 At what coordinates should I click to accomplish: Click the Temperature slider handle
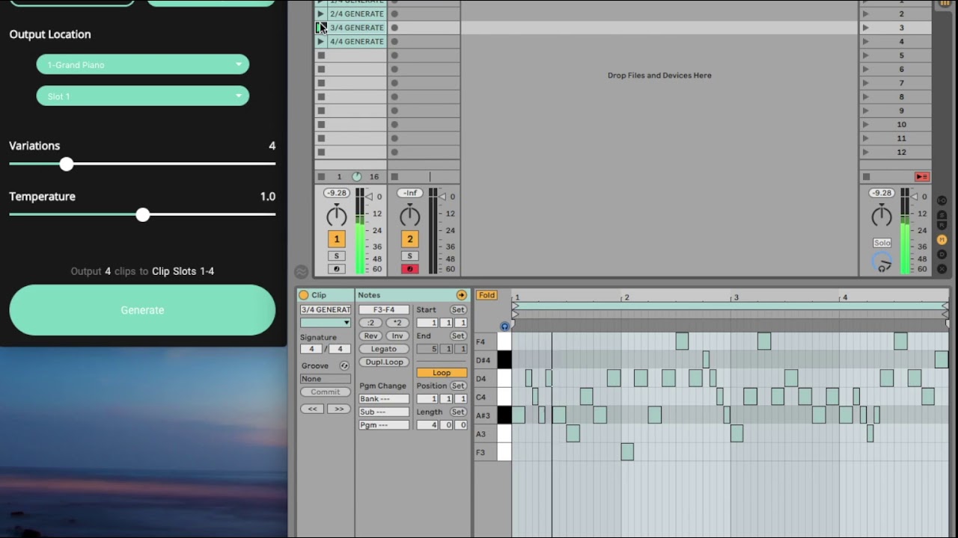[143, 214]
